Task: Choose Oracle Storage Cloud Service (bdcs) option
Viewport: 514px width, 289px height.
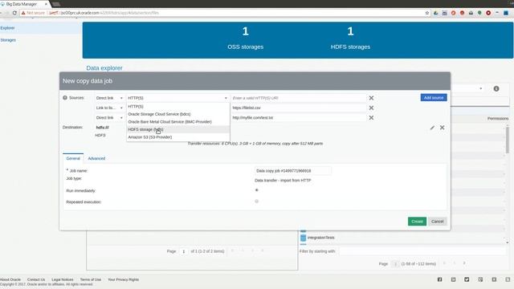Action: coord(178,114)
